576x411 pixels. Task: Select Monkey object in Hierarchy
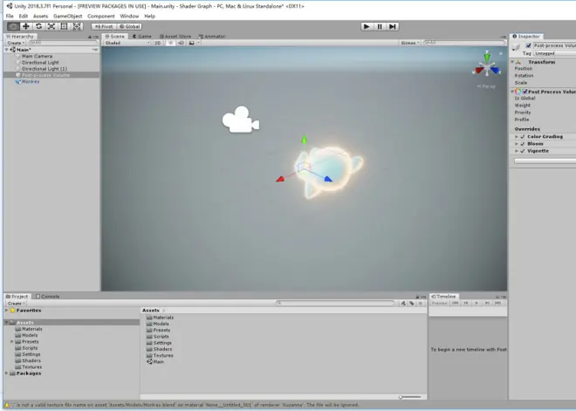31,81
